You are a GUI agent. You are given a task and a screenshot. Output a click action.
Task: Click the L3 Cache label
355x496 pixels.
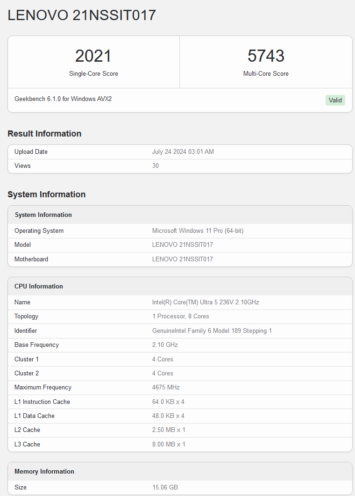27,445
